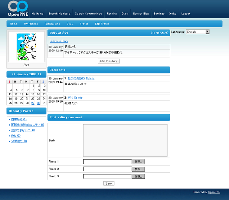Image resolution: width=229 pixels, height=200 pixels.
Task: Browse file for Photo 3
Action: (x=139, y=176)
